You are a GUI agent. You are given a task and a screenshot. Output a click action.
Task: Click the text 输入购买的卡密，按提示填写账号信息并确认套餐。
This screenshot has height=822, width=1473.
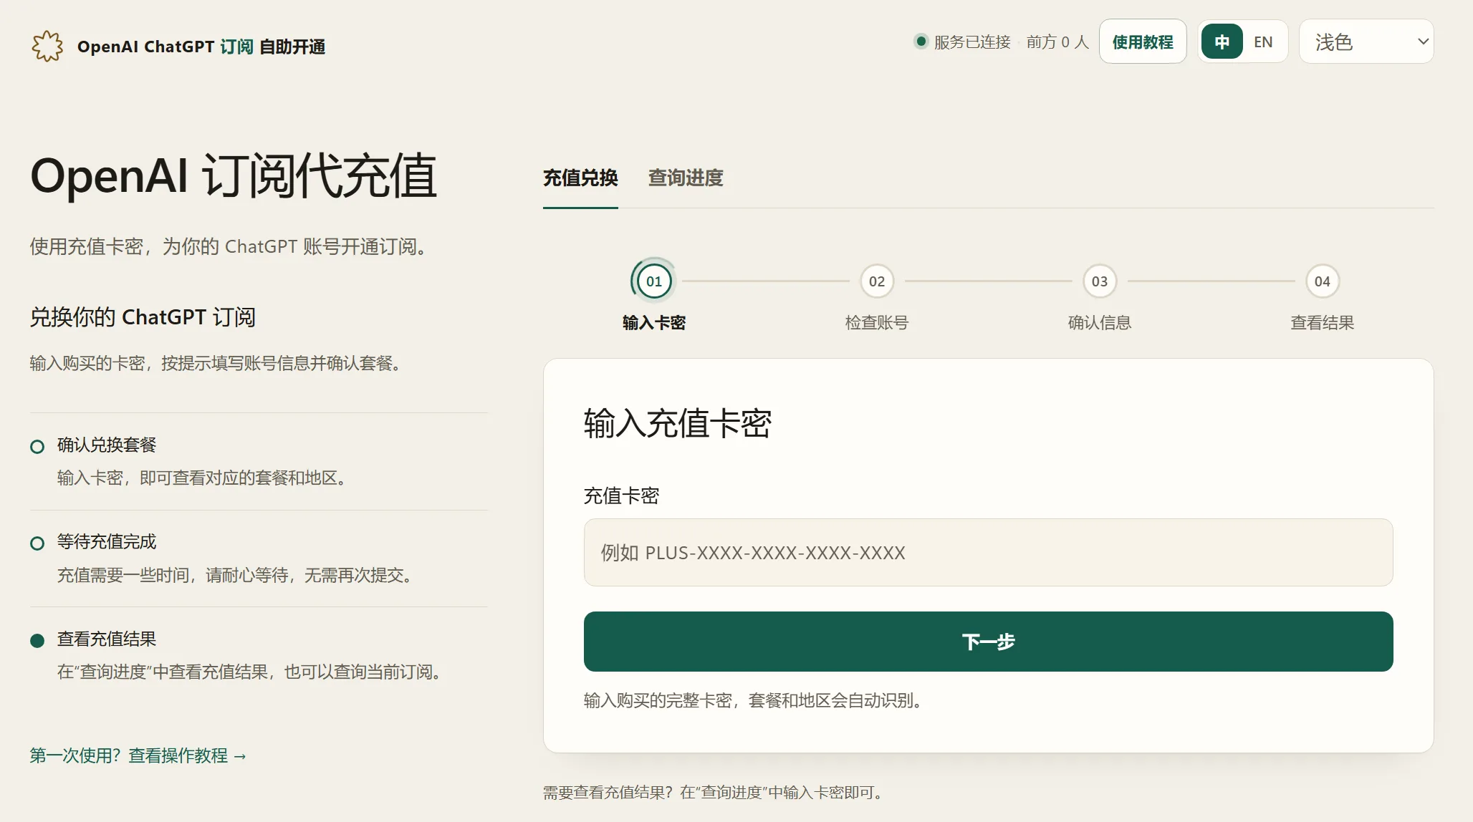(216, 364)
